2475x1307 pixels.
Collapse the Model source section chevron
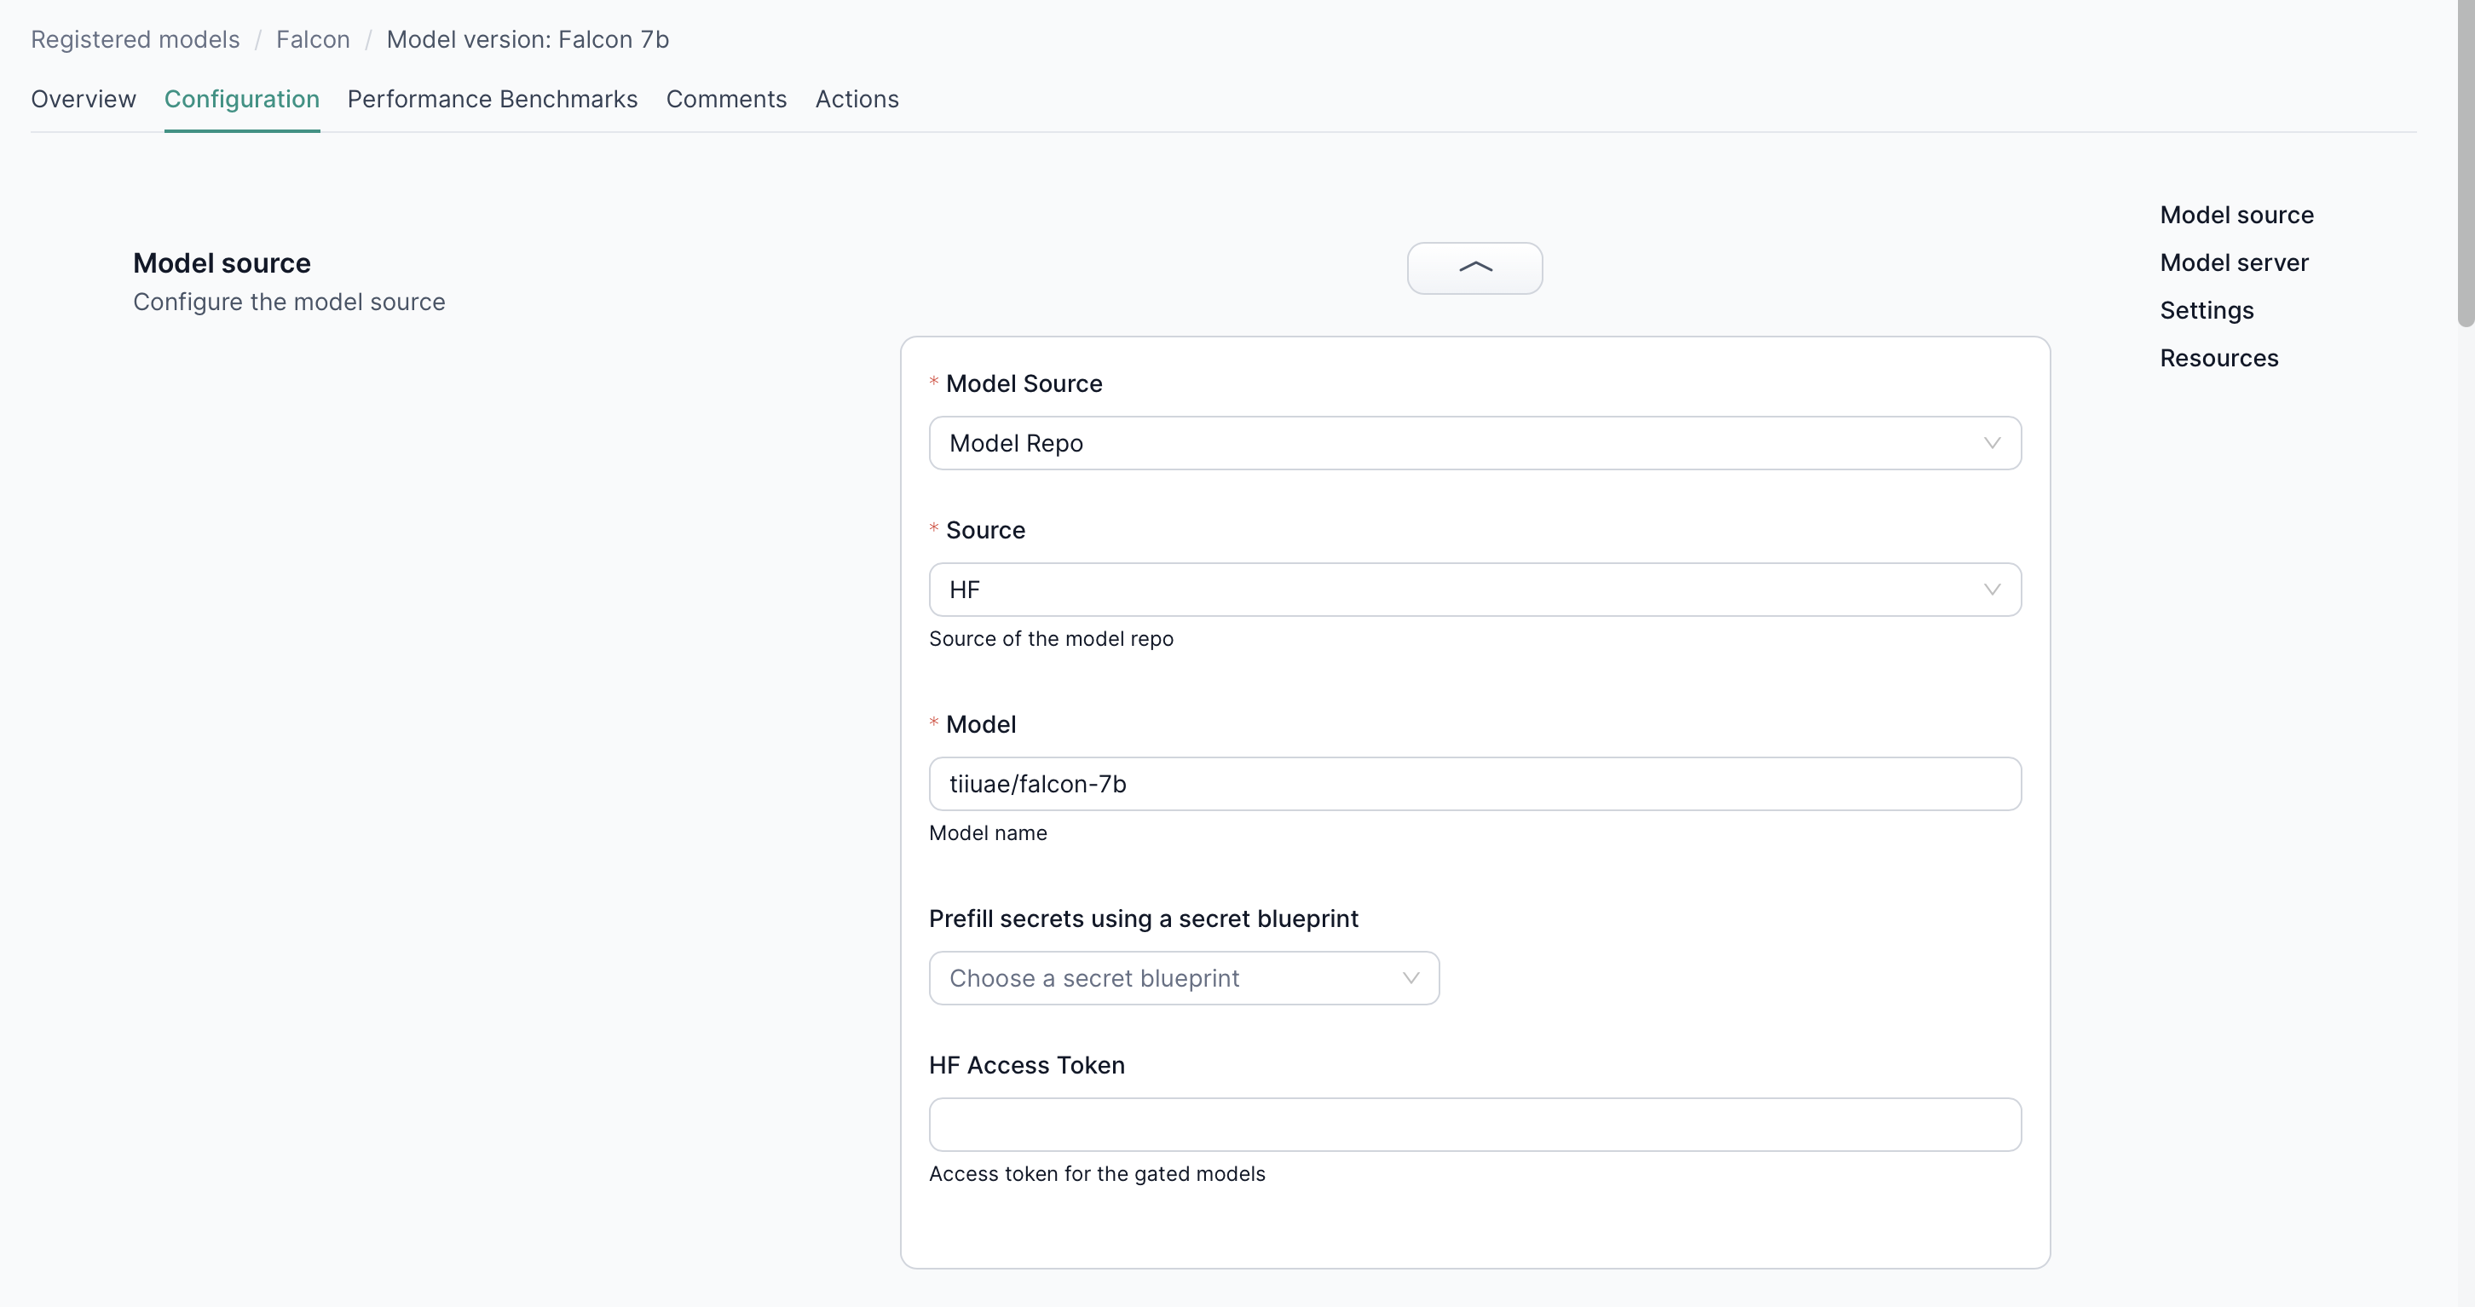(1474, 268)
